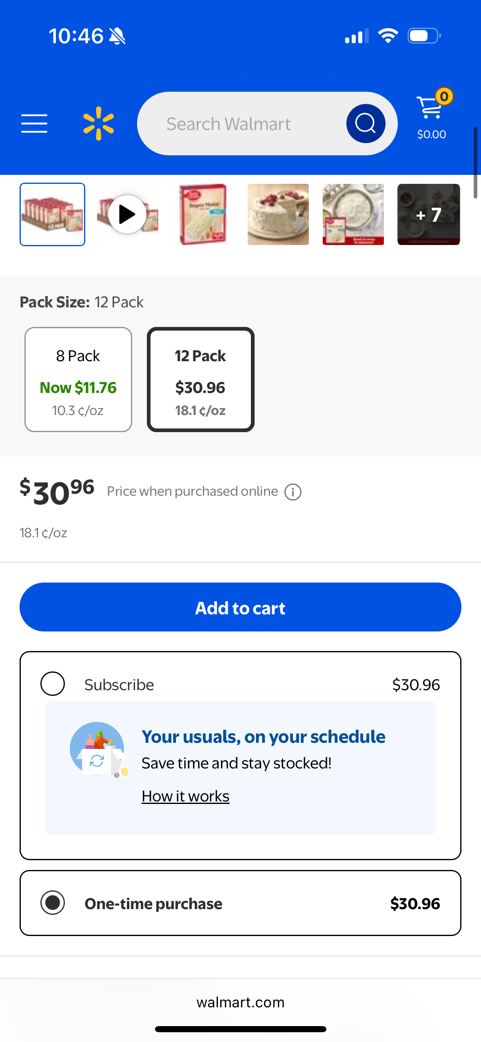View the single cake mix box image

(x=203, y=214)
